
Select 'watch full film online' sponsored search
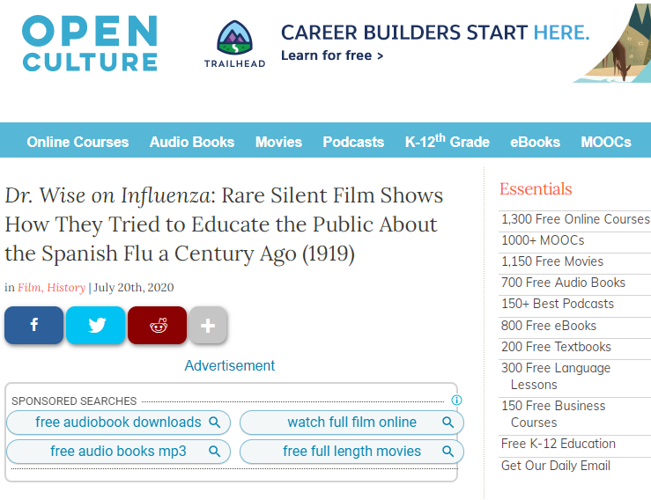click(351, 423)
